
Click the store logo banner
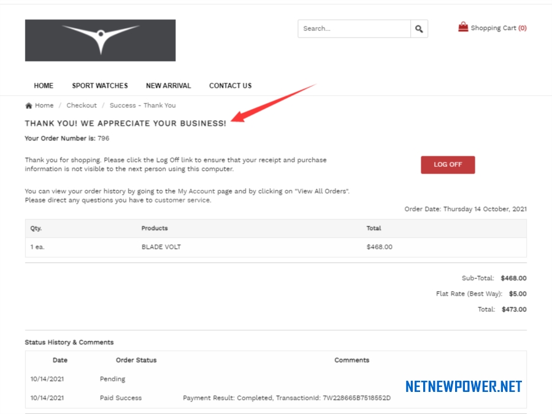click(101, 40)
